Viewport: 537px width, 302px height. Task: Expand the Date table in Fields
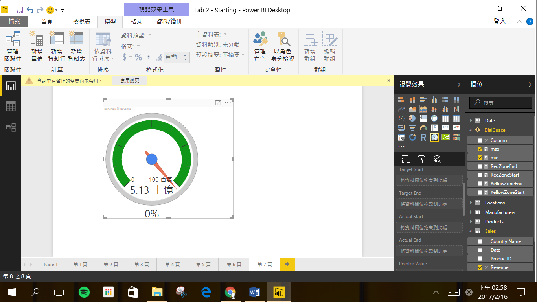pyautogui.click(x=471, y=121)
